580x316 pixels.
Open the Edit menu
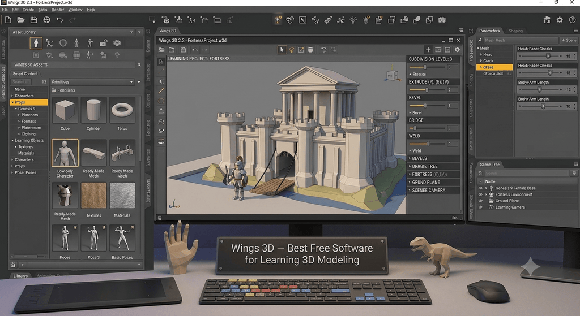click(x=15, y=10)
